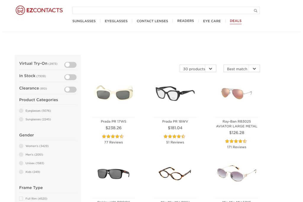Click the star rating under Ray-Ban RB3025
The width and height of the screenshot is (303, 202).
[x=236, y=141]
